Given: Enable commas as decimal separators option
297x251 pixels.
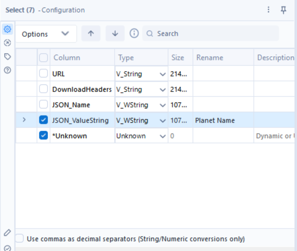Looking at the screenshot, I should pyautogui.click(x=19, y=239).
